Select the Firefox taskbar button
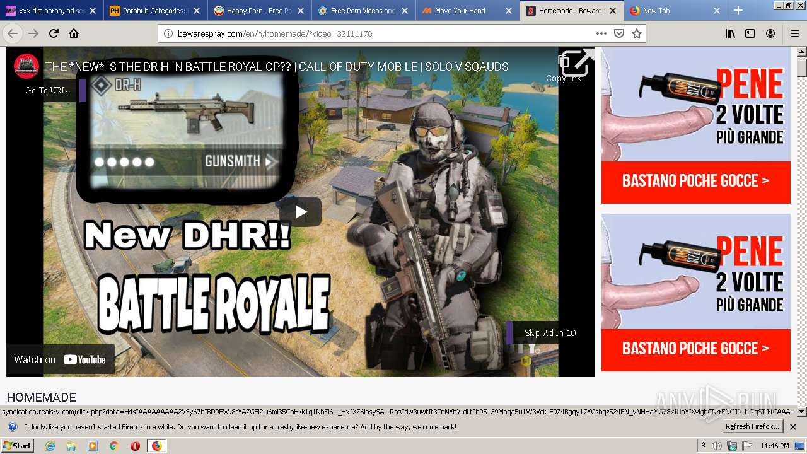Image resolution: width=807 pixels, height=454 pixels. (156, 446)
